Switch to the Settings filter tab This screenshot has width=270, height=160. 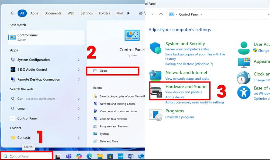click(86, 13)
